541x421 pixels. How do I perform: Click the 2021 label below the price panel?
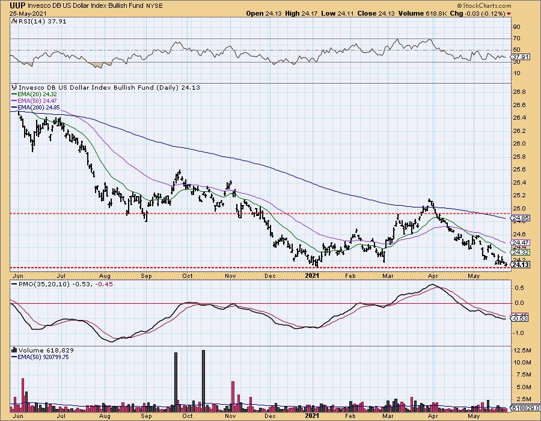tap(313, 275)
